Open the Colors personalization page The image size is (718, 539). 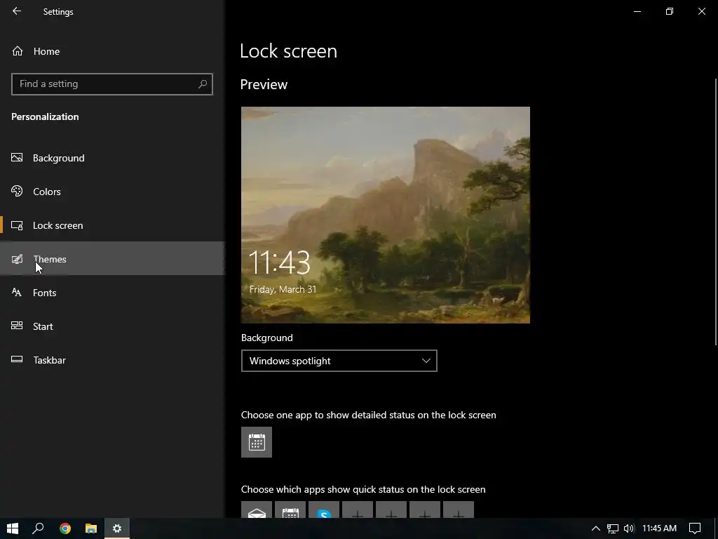click(112, 192)
